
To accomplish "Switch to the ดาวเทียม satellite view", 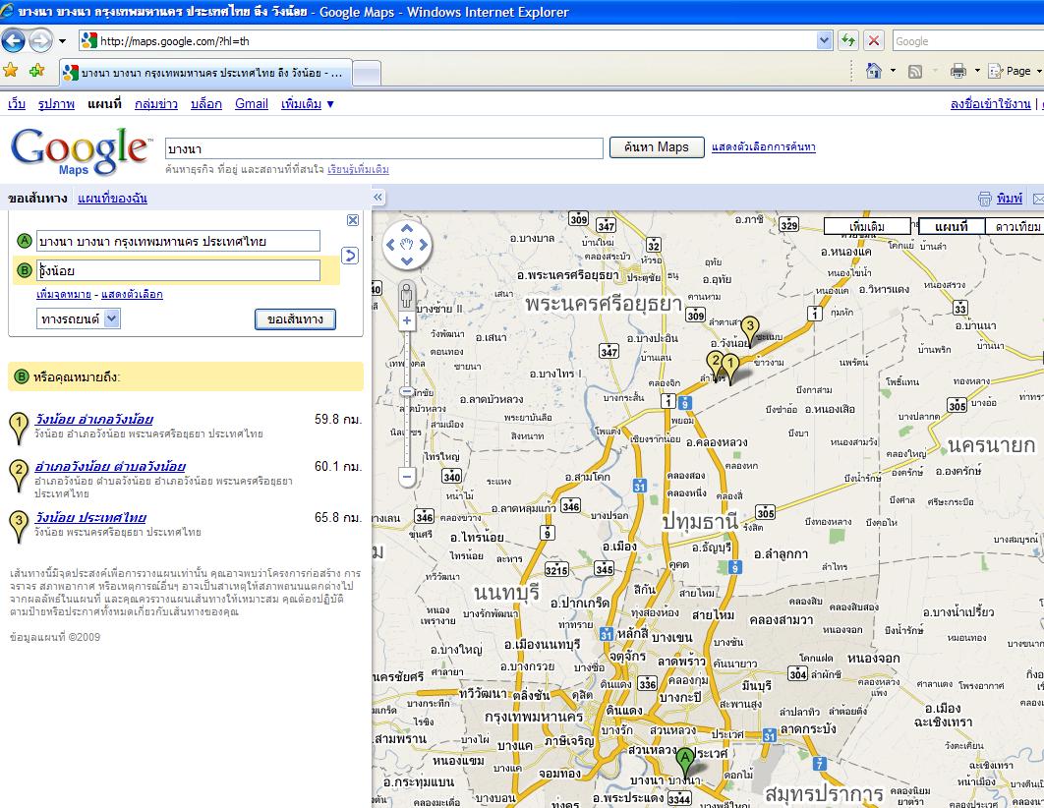I will click(1016, 226).
